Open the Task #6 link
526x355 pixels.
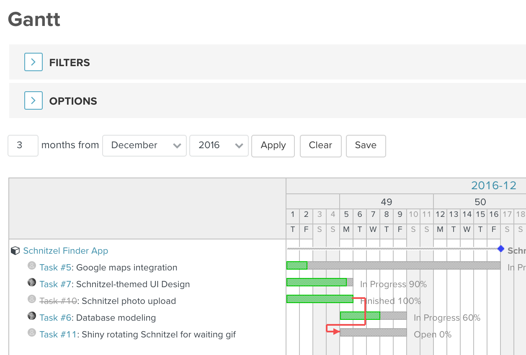point(55,318)
